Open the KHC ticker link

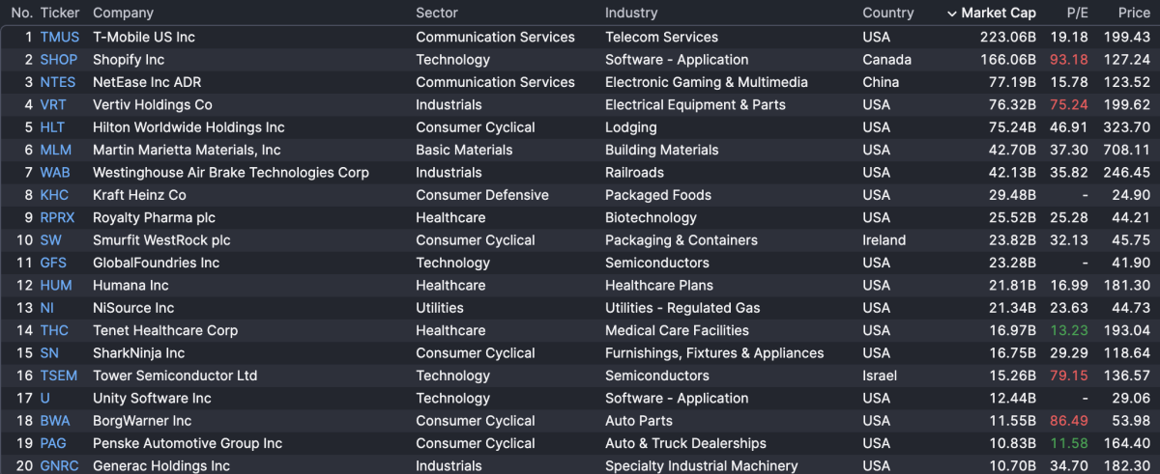coord(54,195)
